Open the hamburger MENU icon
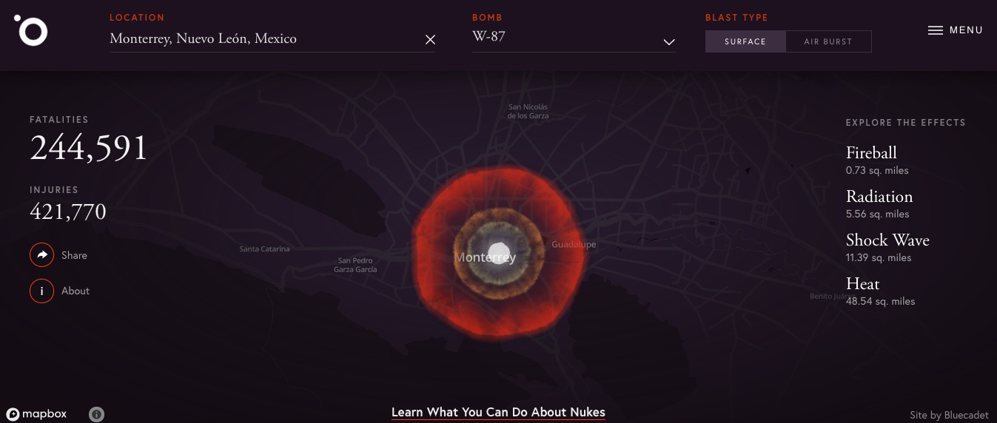 point(936,30)
